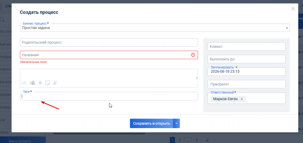Go to page 3 in background list
Image resolution: width=303 pixels, height=143 pixels.
tap(197, 140)
